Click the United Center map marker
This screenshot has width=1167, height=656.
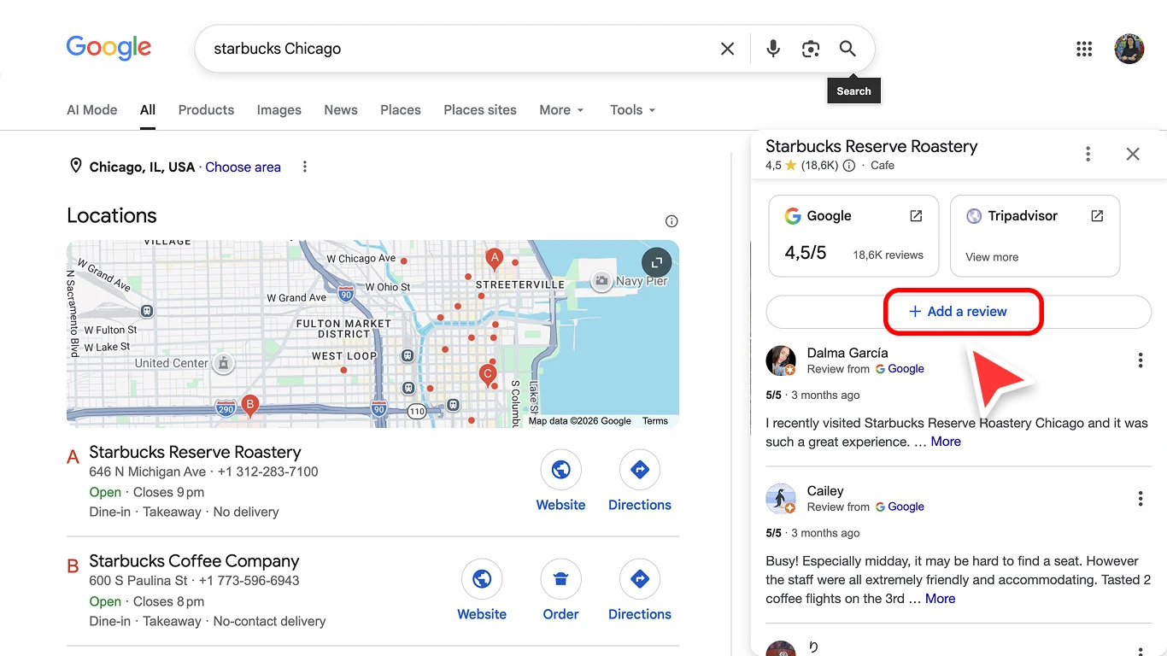tap(224, 363)
